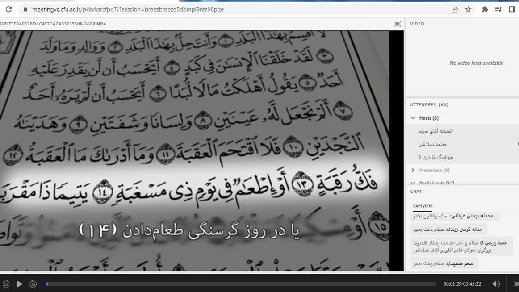Click chat message from حنانه كرمي زرندي
This screenshot has height=292, width=519.
click(x=448, y=229)
